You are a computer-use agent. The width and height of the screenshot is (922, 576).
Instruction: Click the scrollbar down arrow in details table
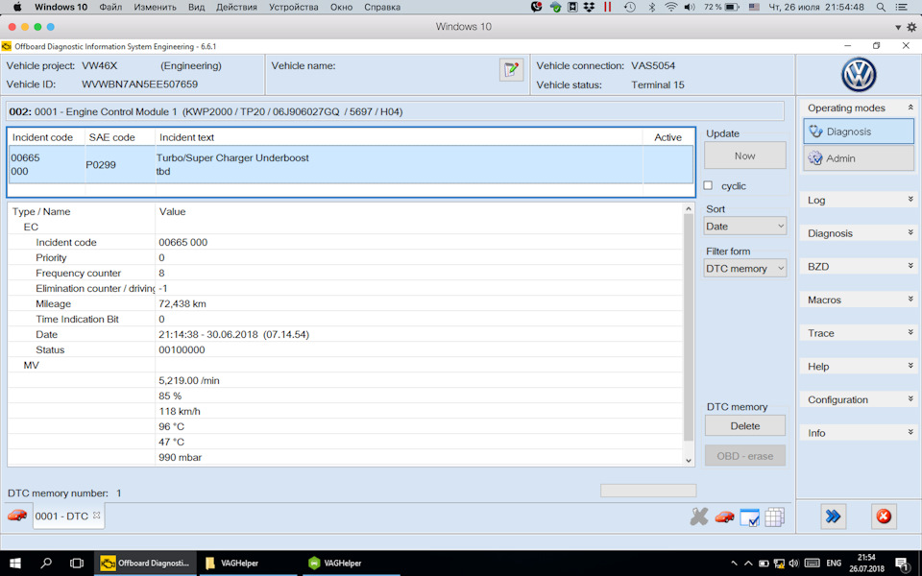point(689,460)
